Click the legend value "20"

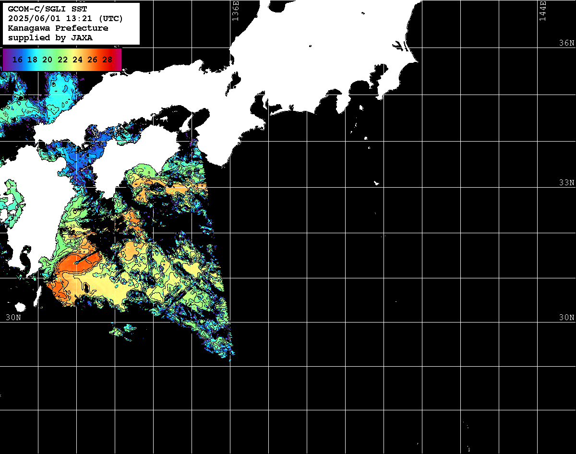tap(48, 60)
